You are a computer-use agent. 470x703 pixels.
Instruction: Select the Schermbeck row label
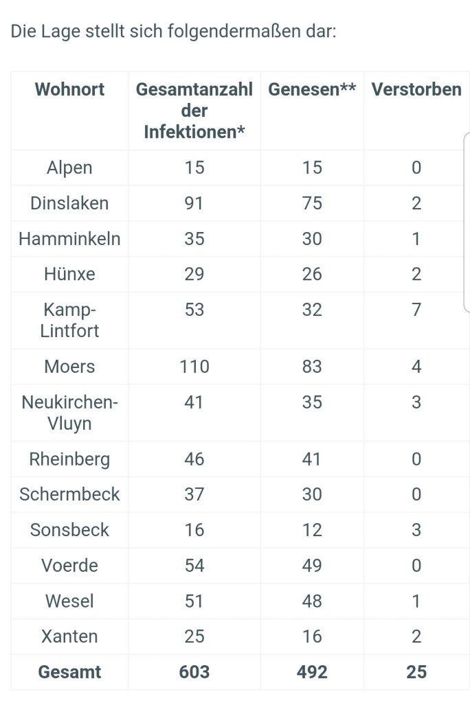tap(69, 494)
